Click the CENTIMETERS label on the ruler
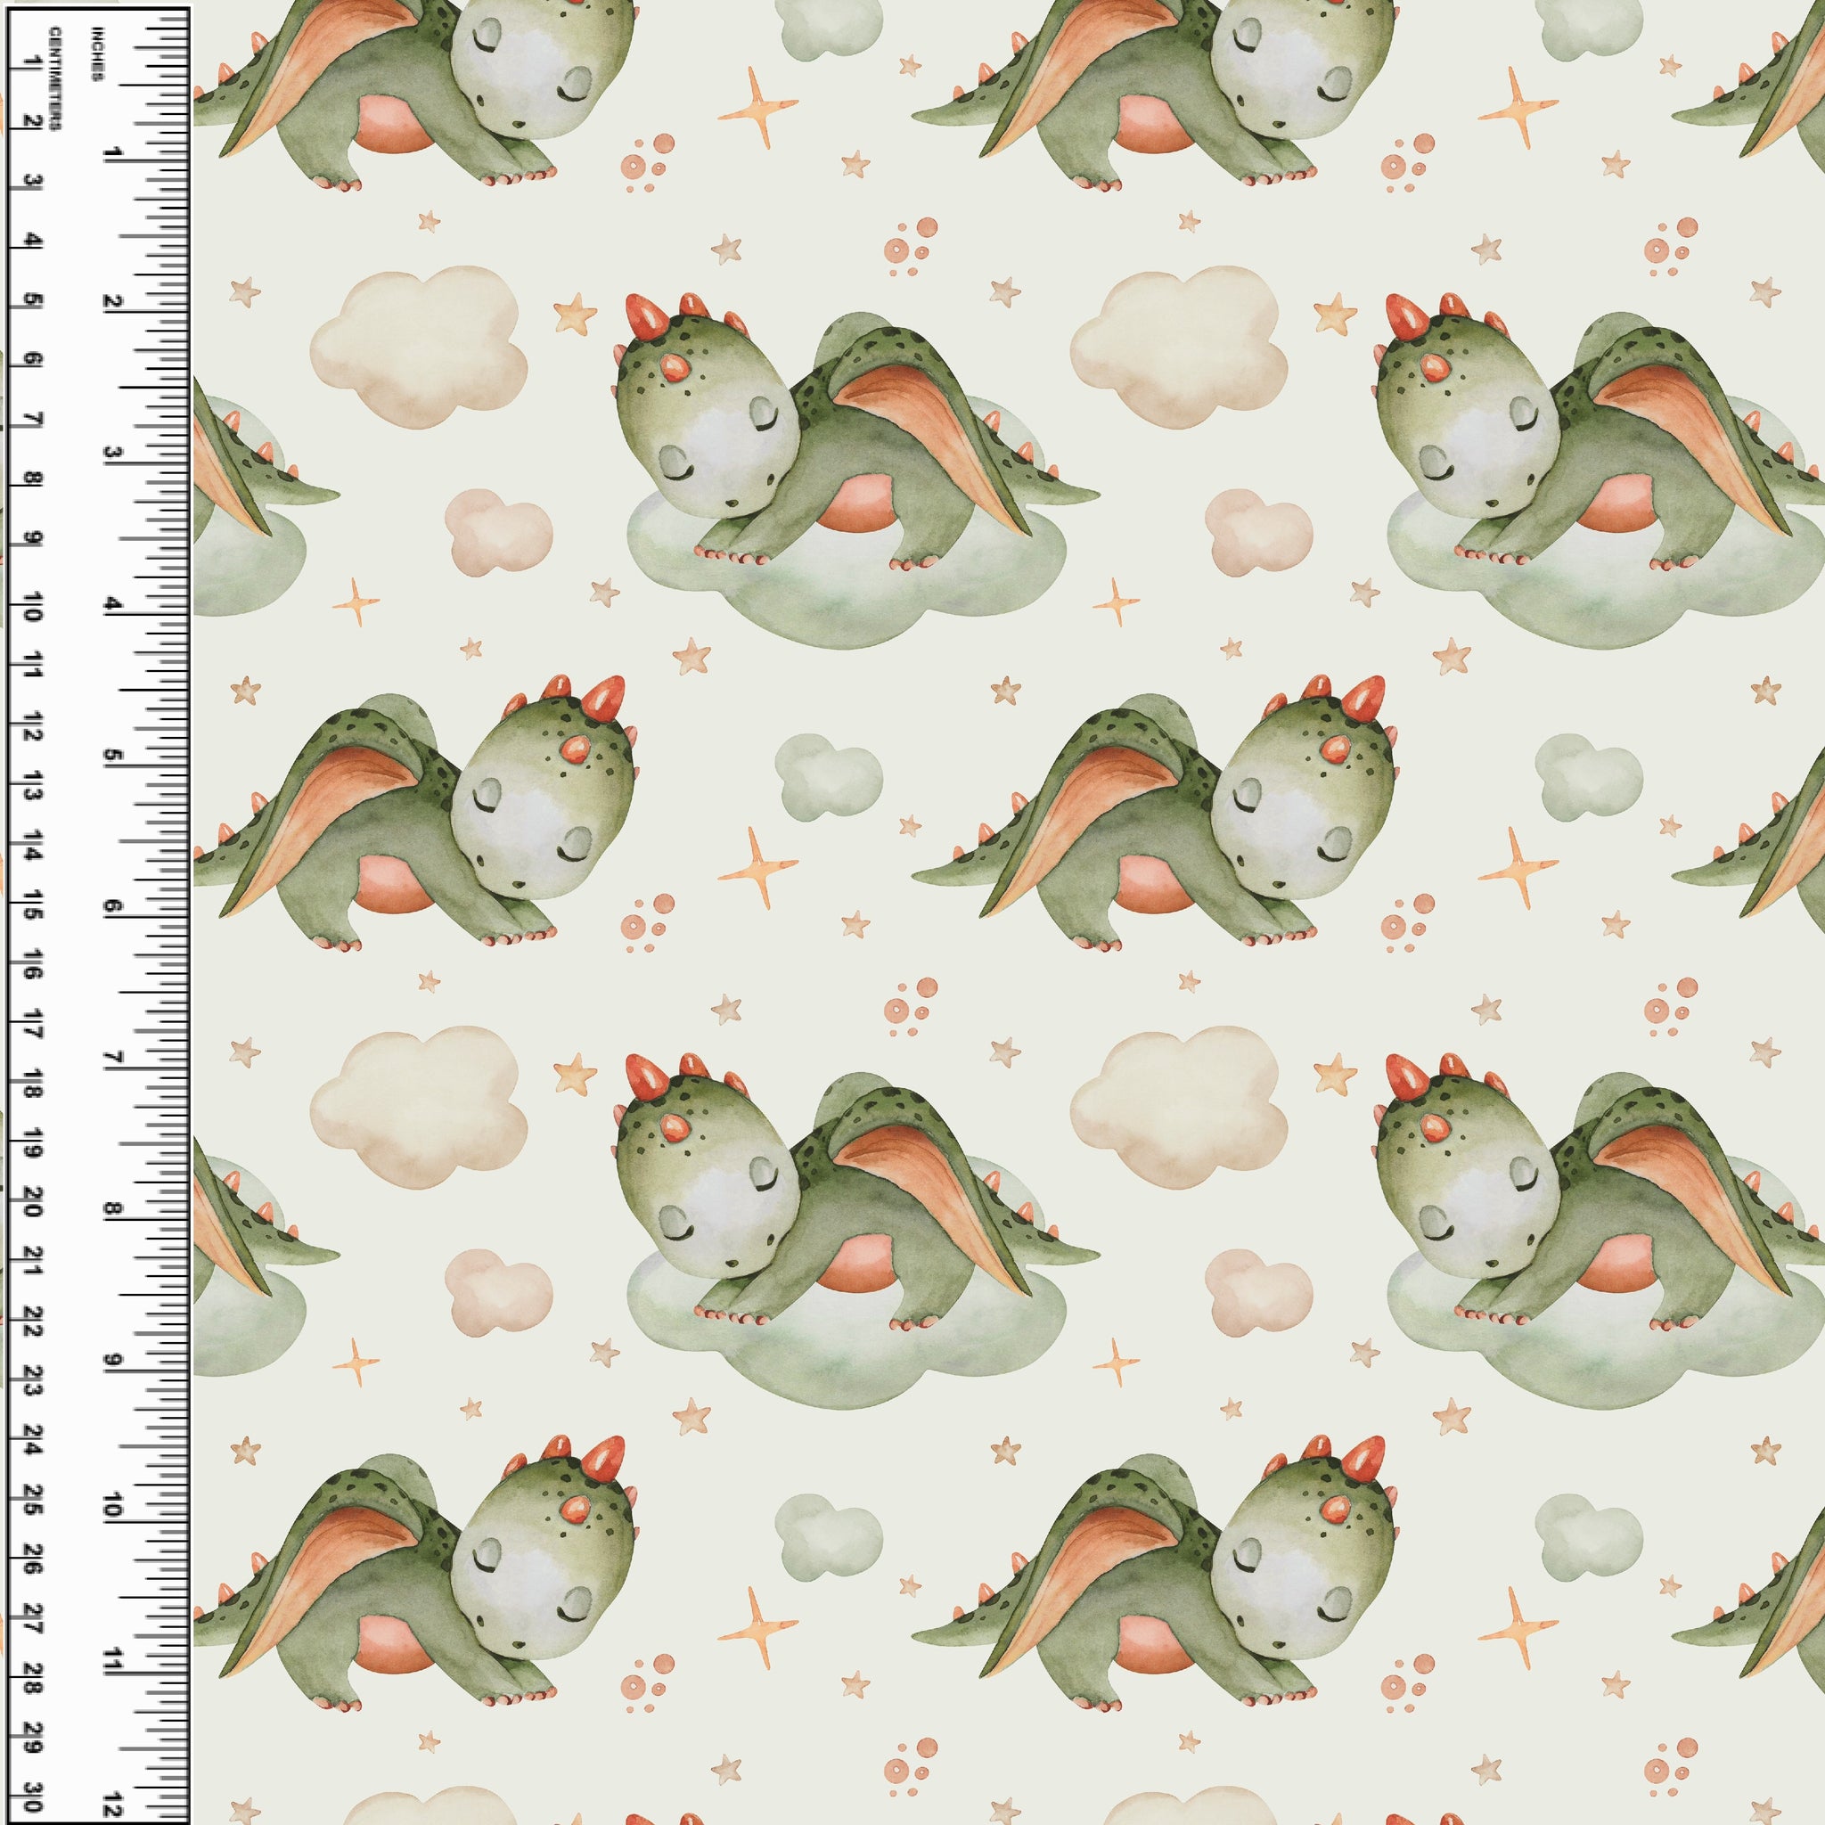This screenshot has height=1825, width=1825. (57, 80)
